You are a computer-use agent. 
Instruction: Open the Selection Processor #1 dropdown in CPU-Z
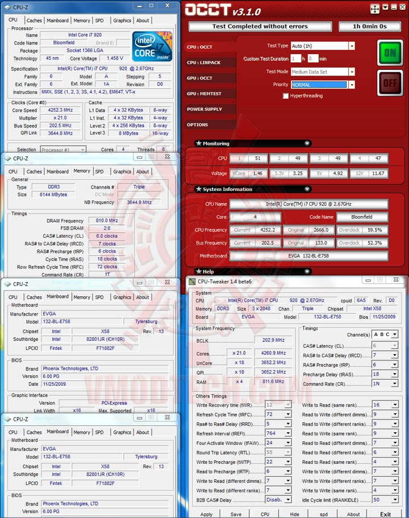[82, 150]
